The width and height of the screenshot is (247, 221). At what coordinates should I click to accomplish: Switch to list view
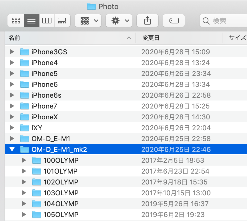(32, 21)
